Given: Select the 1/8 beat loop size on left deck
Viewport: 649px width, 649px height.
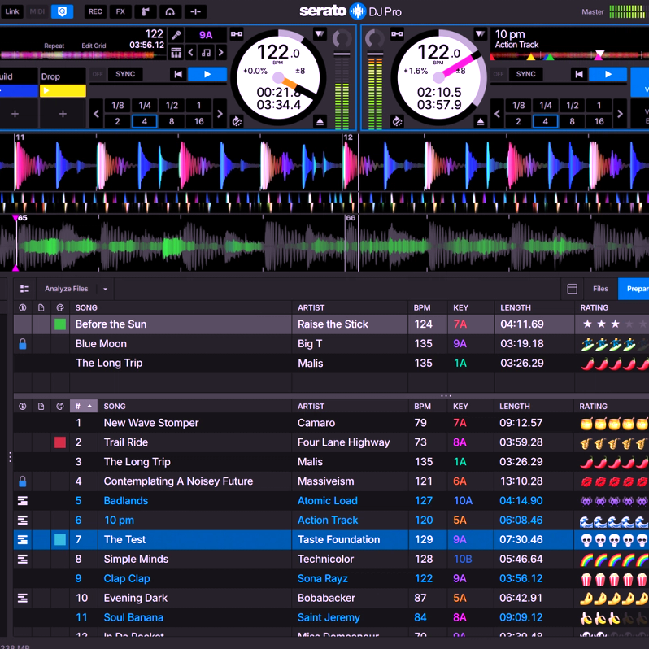Looking at the screenshot, I should pos(118,106).
